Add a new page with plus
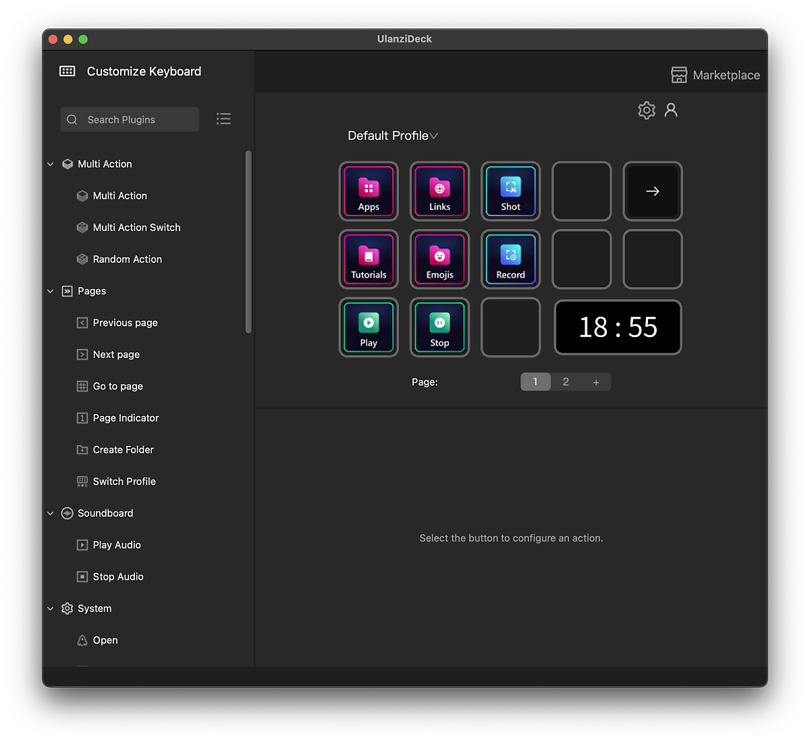Viewport: 810px width, 743px height. [x=596, y=382]
